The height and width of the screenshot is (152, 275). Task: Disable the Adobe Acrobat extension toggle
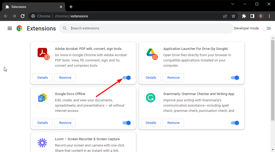[x=126, y=78]
